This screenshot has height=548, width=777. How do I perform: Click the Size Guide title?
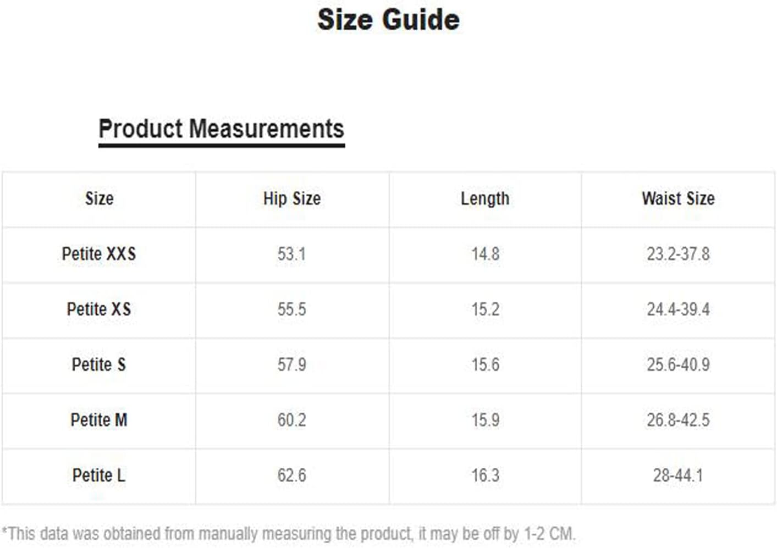point(388,20)
